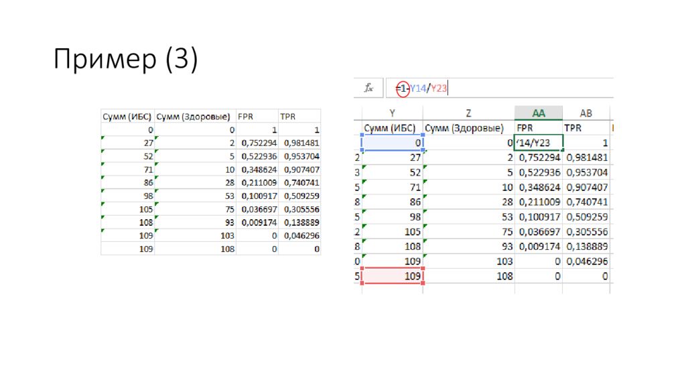Select the highlighted AA column header

538,113
